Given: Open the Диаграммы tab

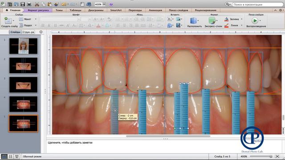Looking at the screenshot, I should click(96, 10).
